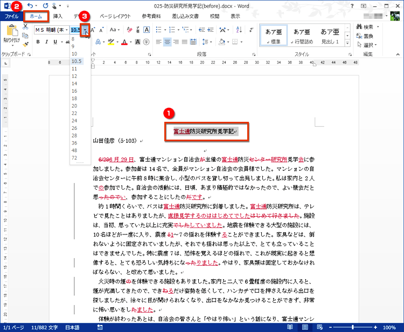Click the Copy icon in the clipboard group
The height and width of the screenshot is (332, 404).
tap(25, 36)
